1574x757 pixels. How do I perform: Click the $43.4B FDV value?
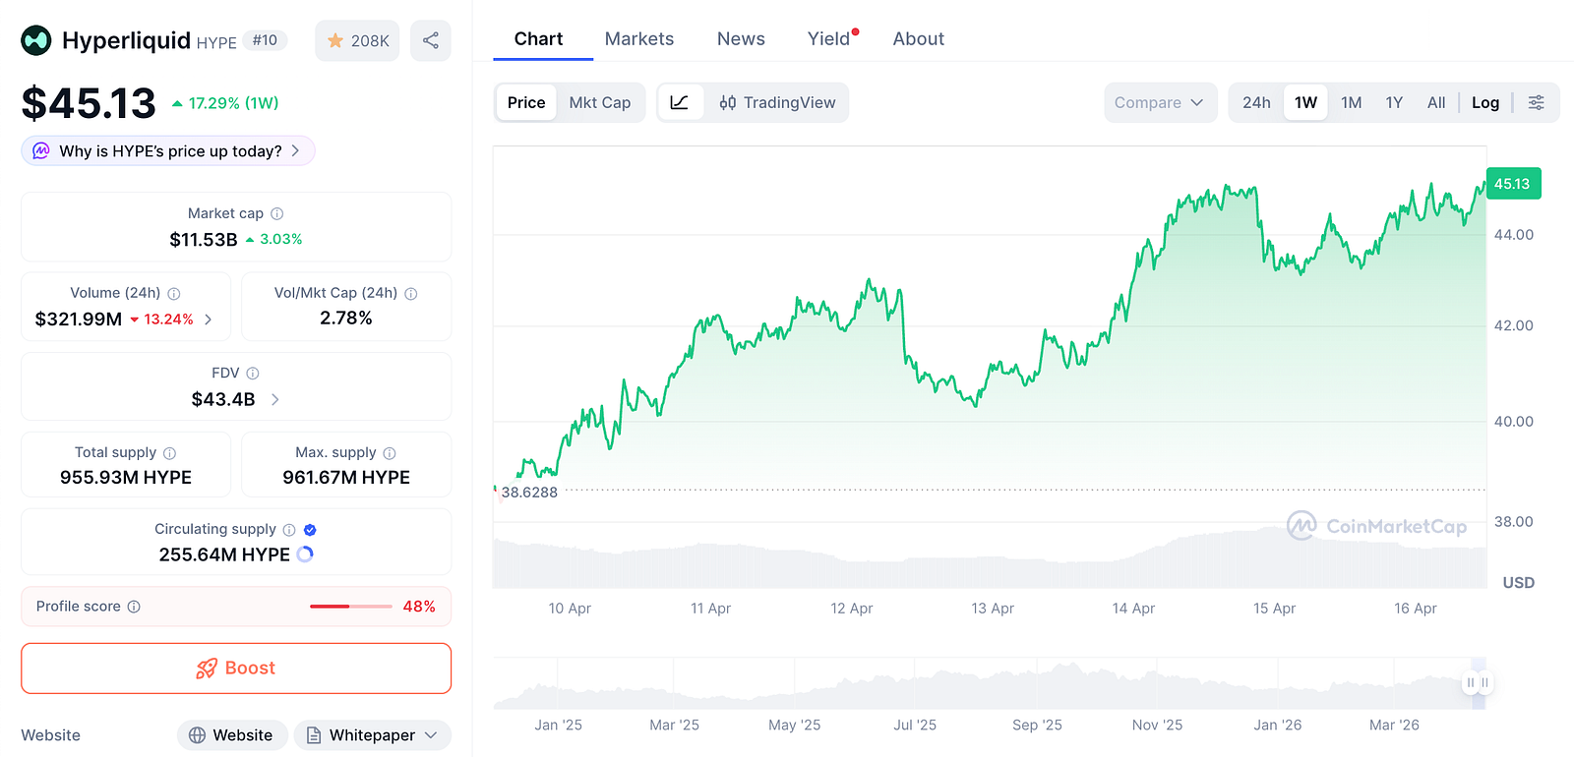(223, 399)
